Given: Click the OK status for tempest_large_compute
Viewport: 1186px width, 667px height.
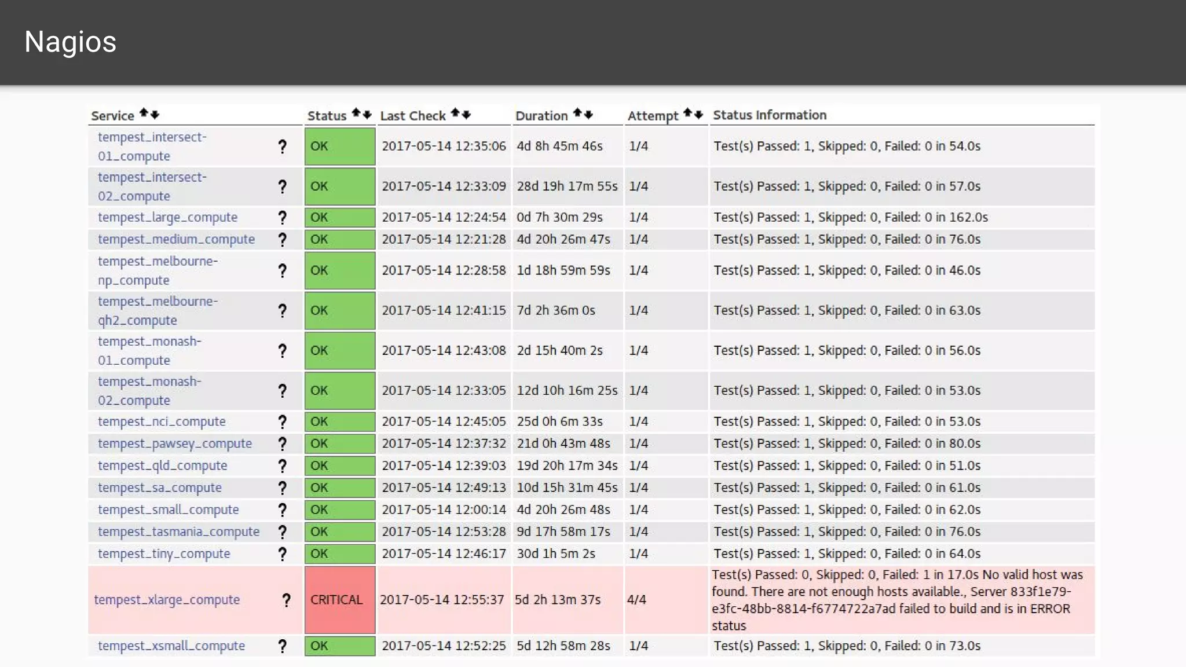Looking at the screenshot, I should 340,218.
